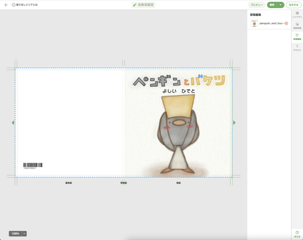Open the zoom level dropdown arrow
The image size is (303, 240).
tap(24, 233)
